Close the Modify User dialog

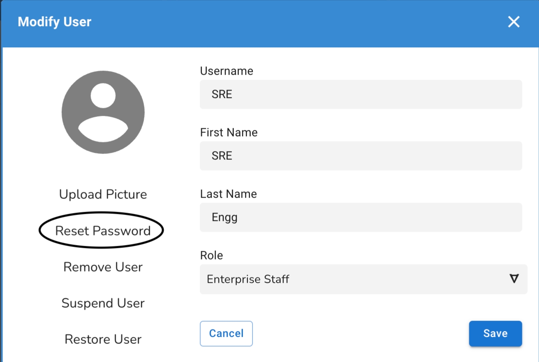pyautogui.click(x=514, y=22)
